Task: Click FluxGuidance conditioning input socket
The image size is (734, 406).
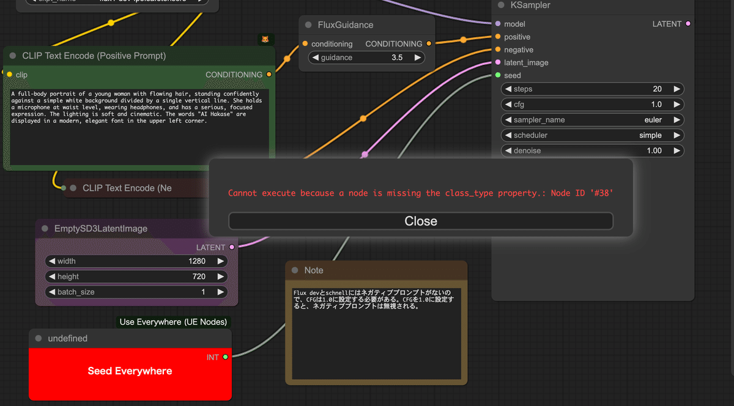Action: tap(305, 44)
